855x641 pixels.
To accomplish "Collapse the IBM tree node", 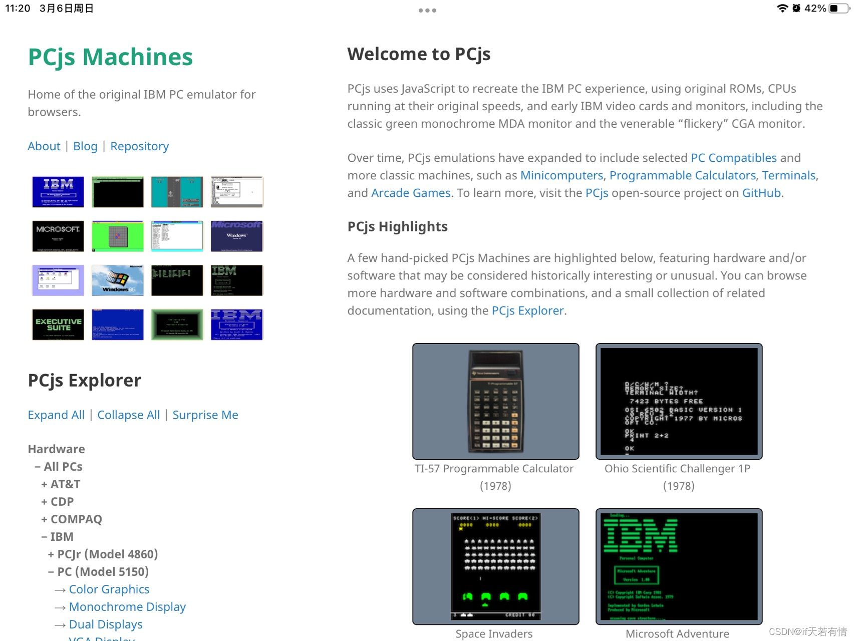I will (x=58, y=536).
